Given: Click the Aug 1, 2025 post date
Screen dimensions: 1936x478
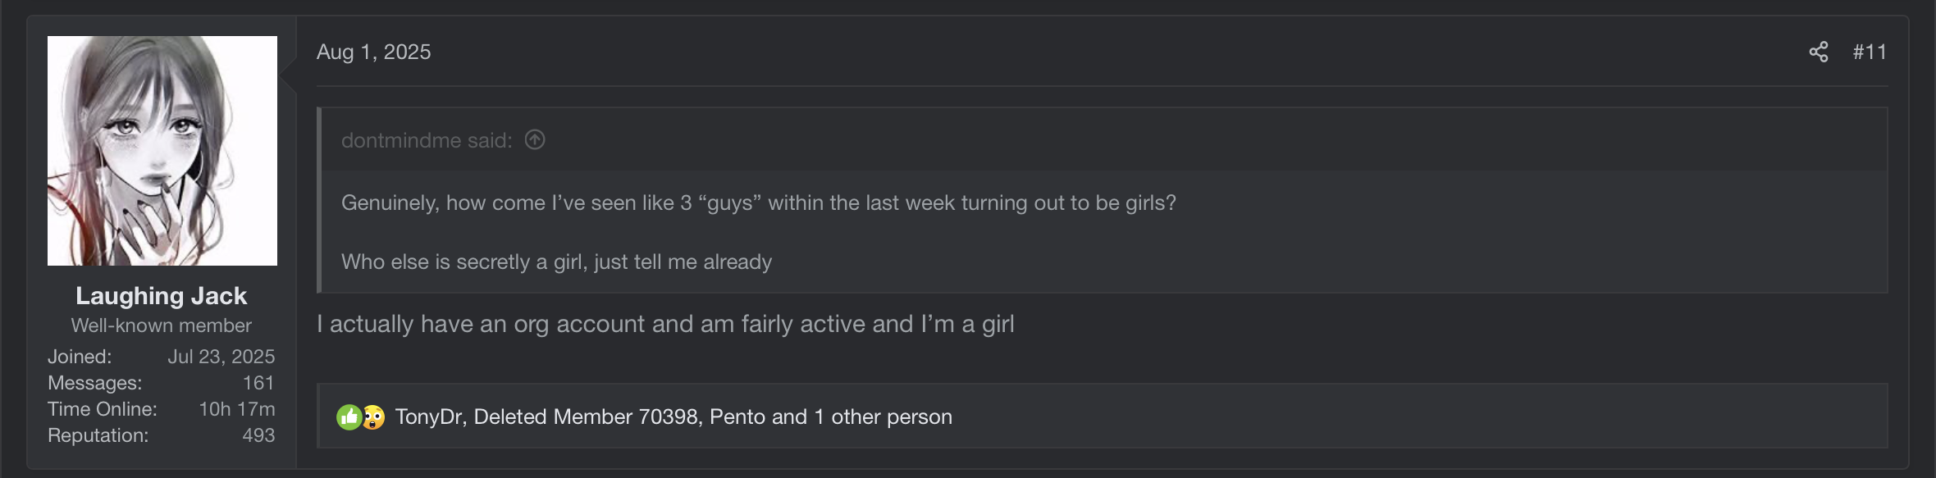Looking at the screenshot, I should tap(373, 52).
